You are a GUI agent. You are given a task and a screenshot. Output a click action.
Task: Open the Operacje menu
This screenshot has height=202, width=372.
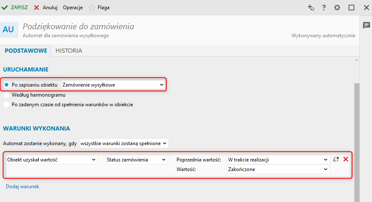click(x=73, y=8)
